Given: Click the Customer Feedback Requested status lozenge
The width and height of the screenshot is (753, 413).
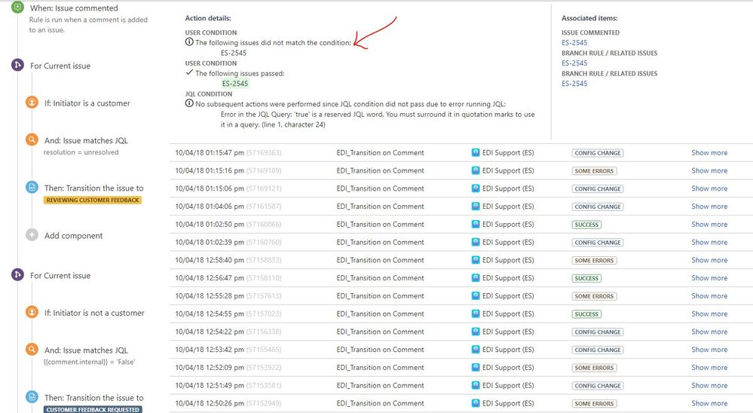Looking at the screenshot, I should (93, 410).
